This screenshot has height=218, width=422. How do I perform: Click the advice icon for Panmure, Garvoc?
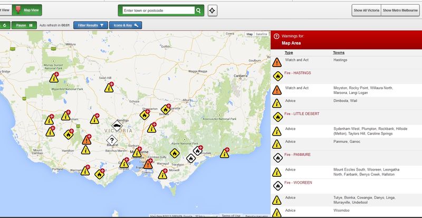[x=276, y=145]
